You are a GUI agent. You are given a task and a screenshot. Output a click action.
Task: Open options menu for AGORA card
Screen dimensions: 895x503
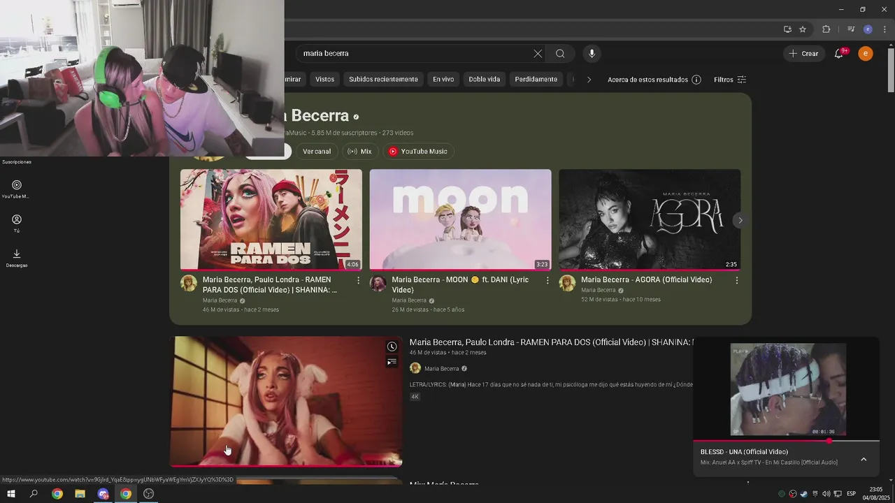tap(736, 280)
